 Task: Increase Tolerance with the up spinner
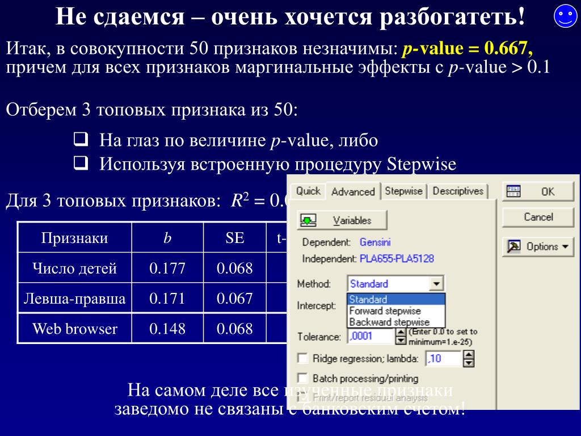401,332
